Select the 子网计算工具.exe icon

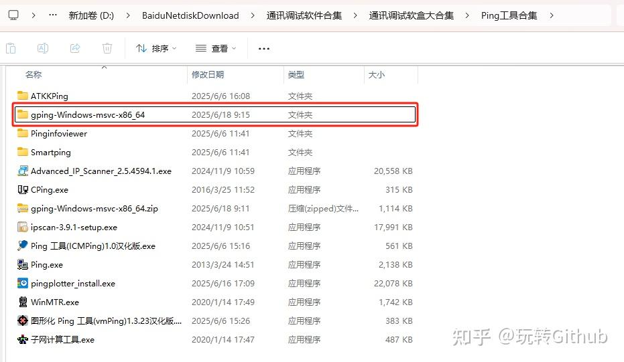23,339
